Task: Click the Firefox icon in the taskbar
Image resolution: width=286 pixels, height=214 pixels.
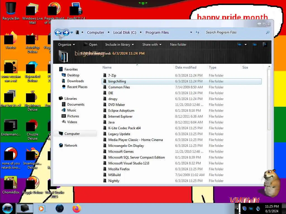Action: (x=77, y=208)
